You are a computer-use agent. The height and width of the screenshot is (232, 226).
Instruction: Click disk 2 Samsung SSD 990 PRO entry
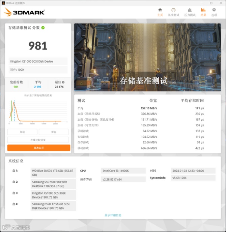[53, 184]
